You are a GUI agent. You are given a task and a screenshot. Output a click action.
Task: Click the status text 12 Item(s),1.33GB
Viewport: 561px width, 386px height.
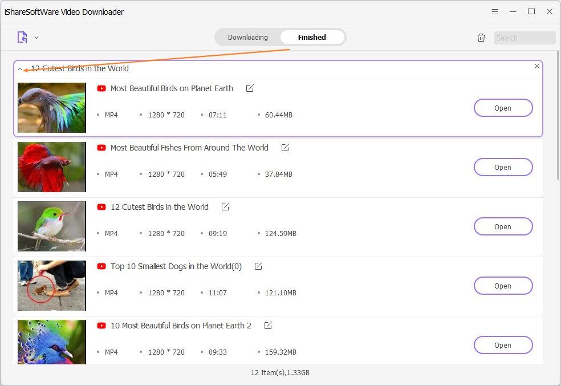(280, 373)
